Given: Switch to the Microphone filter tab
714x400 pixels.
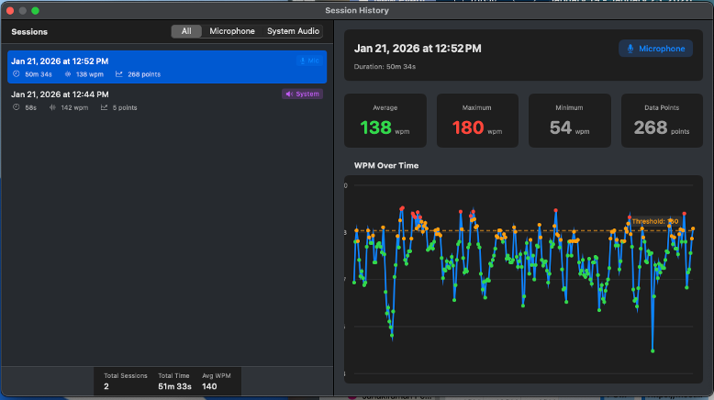Looking at the screenshot, I should pos(232,31).
